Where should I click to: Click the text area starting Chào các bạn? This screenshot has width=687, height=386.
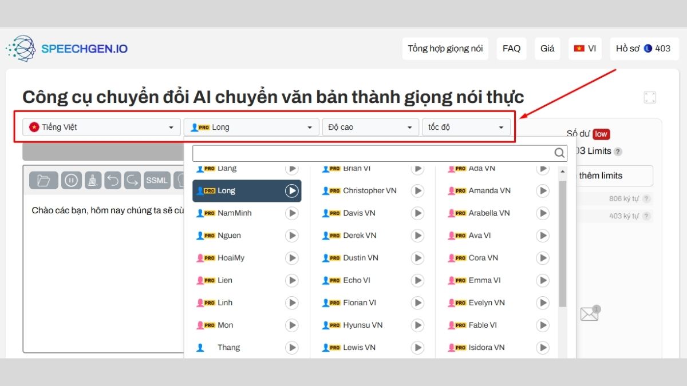104,273
